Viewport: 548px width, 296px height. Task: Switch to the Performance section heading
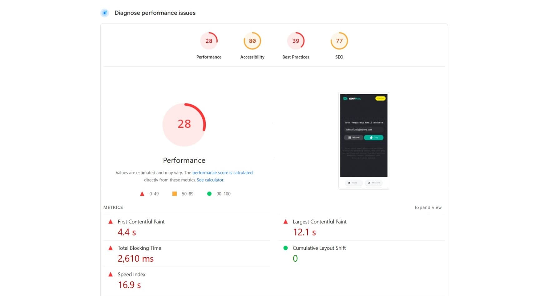(x=184, y=160)
